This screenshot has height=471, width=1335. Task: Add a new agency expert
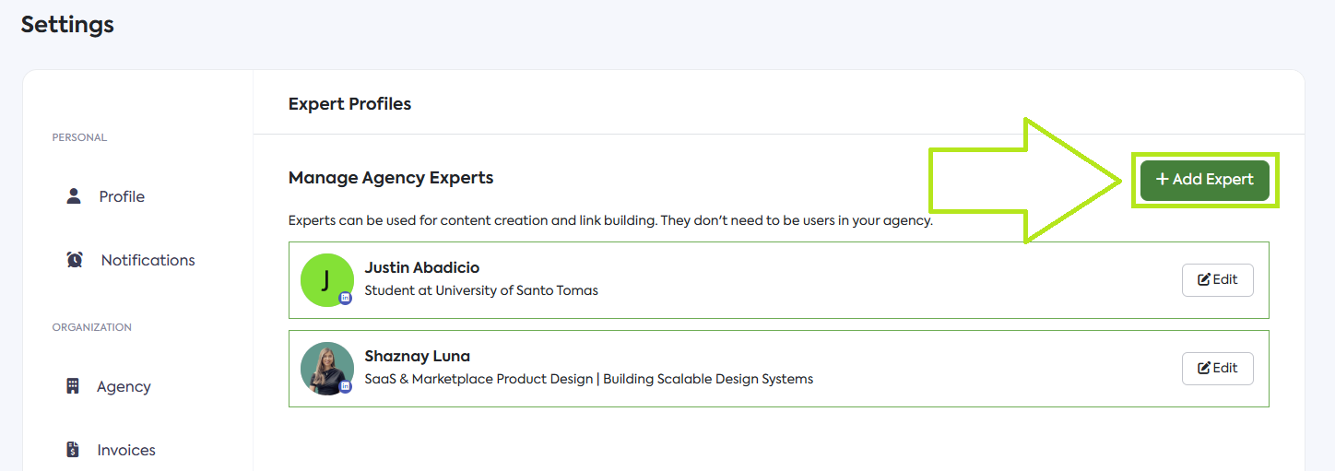[x=1205, y=180]
